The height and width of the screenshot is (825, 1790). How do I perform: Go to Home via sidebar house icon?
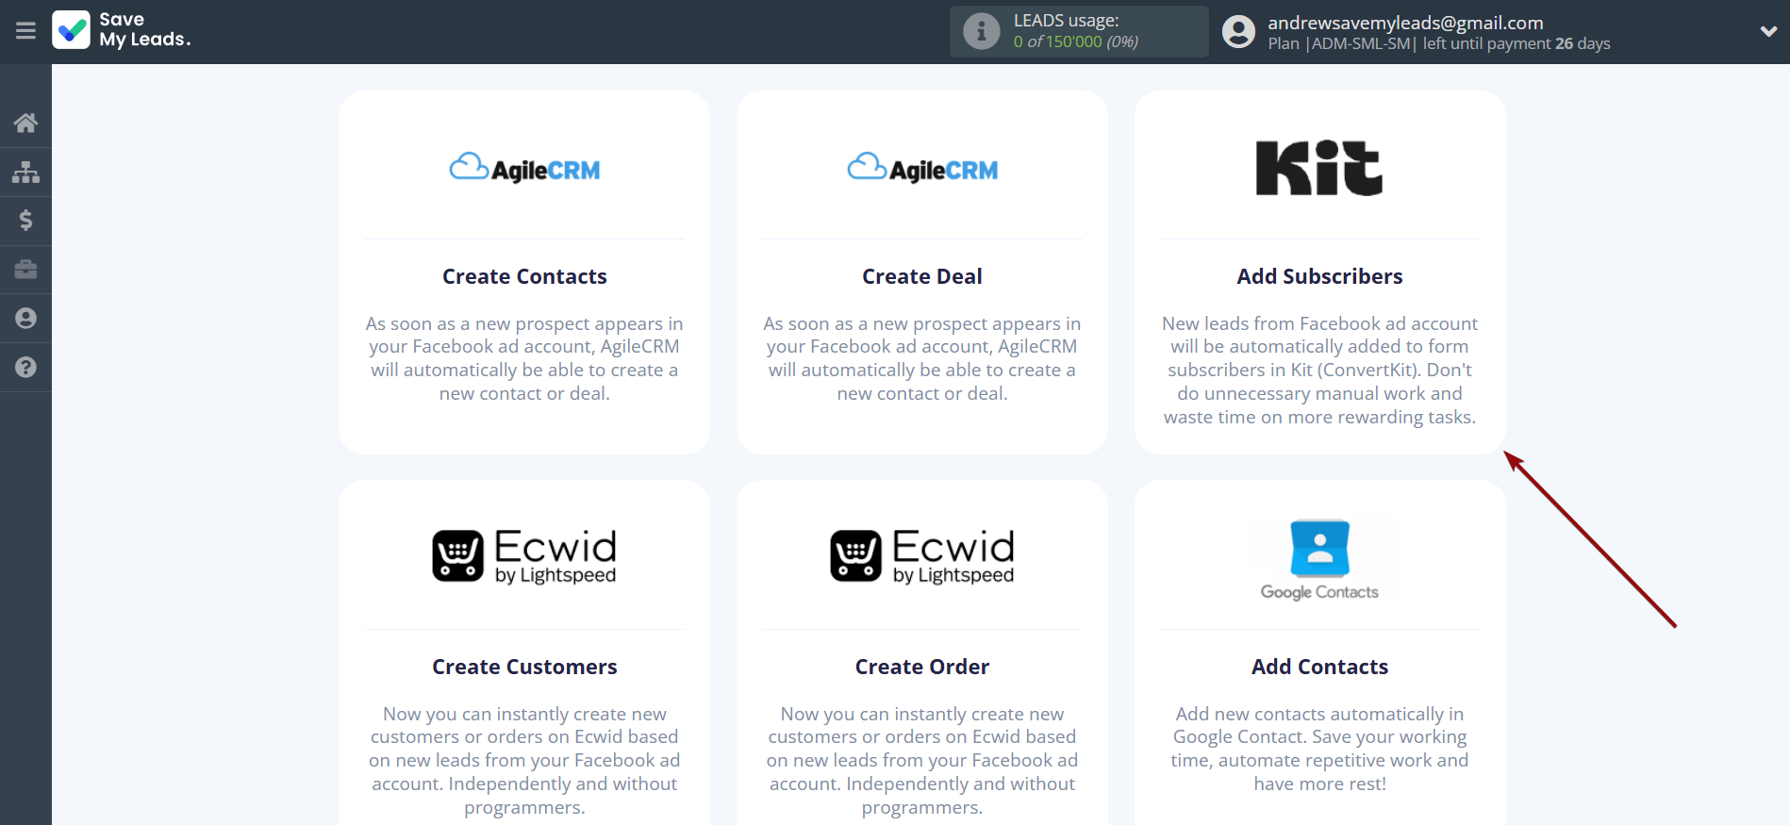[25, 123]
